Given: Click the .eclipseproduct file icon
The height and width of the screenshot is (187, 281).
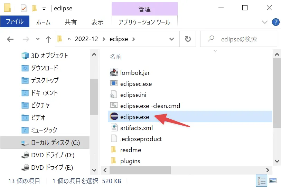Looking at the screenshot, I should click(x=114, y=139).
